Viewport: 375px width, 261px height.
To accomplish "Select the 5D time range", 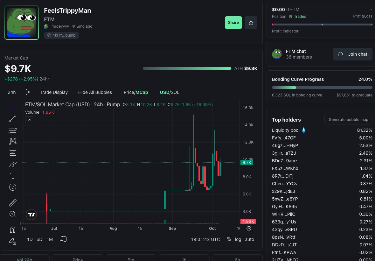I will (39, 239).
